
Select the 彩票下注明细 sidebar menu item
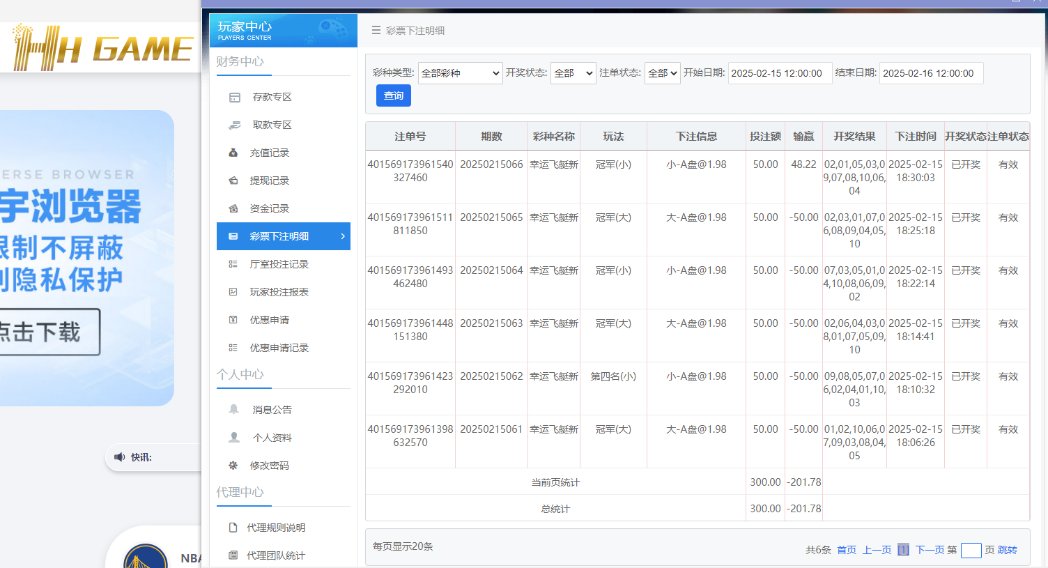point(284,236)
